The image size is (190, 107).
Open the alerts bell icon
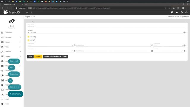tap(177, 12)
